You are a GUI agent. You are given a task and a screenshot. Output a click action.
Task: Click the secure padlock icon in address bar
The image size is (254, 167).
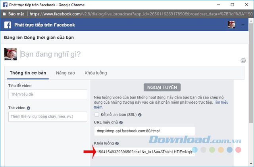coord(4,14)
